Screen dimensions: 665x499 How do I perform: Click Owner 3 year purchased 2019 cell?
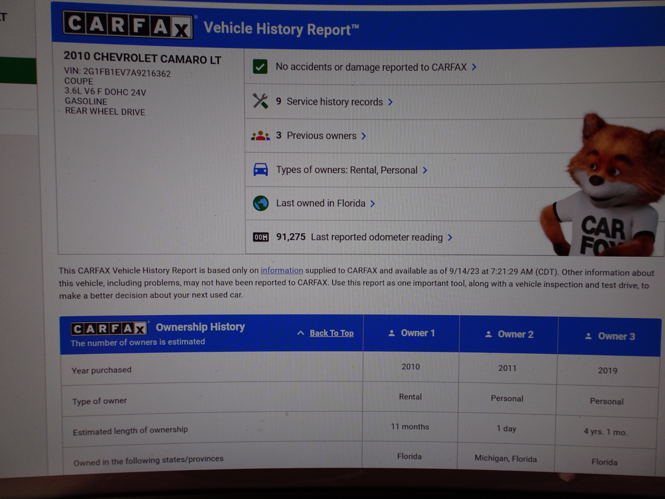[608, 370]
